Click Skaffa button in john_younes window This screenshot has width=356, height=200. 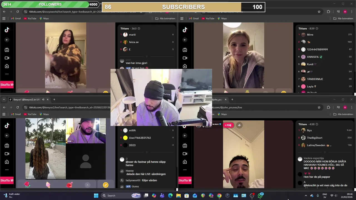pyautogui.click(x=185, y=181)
